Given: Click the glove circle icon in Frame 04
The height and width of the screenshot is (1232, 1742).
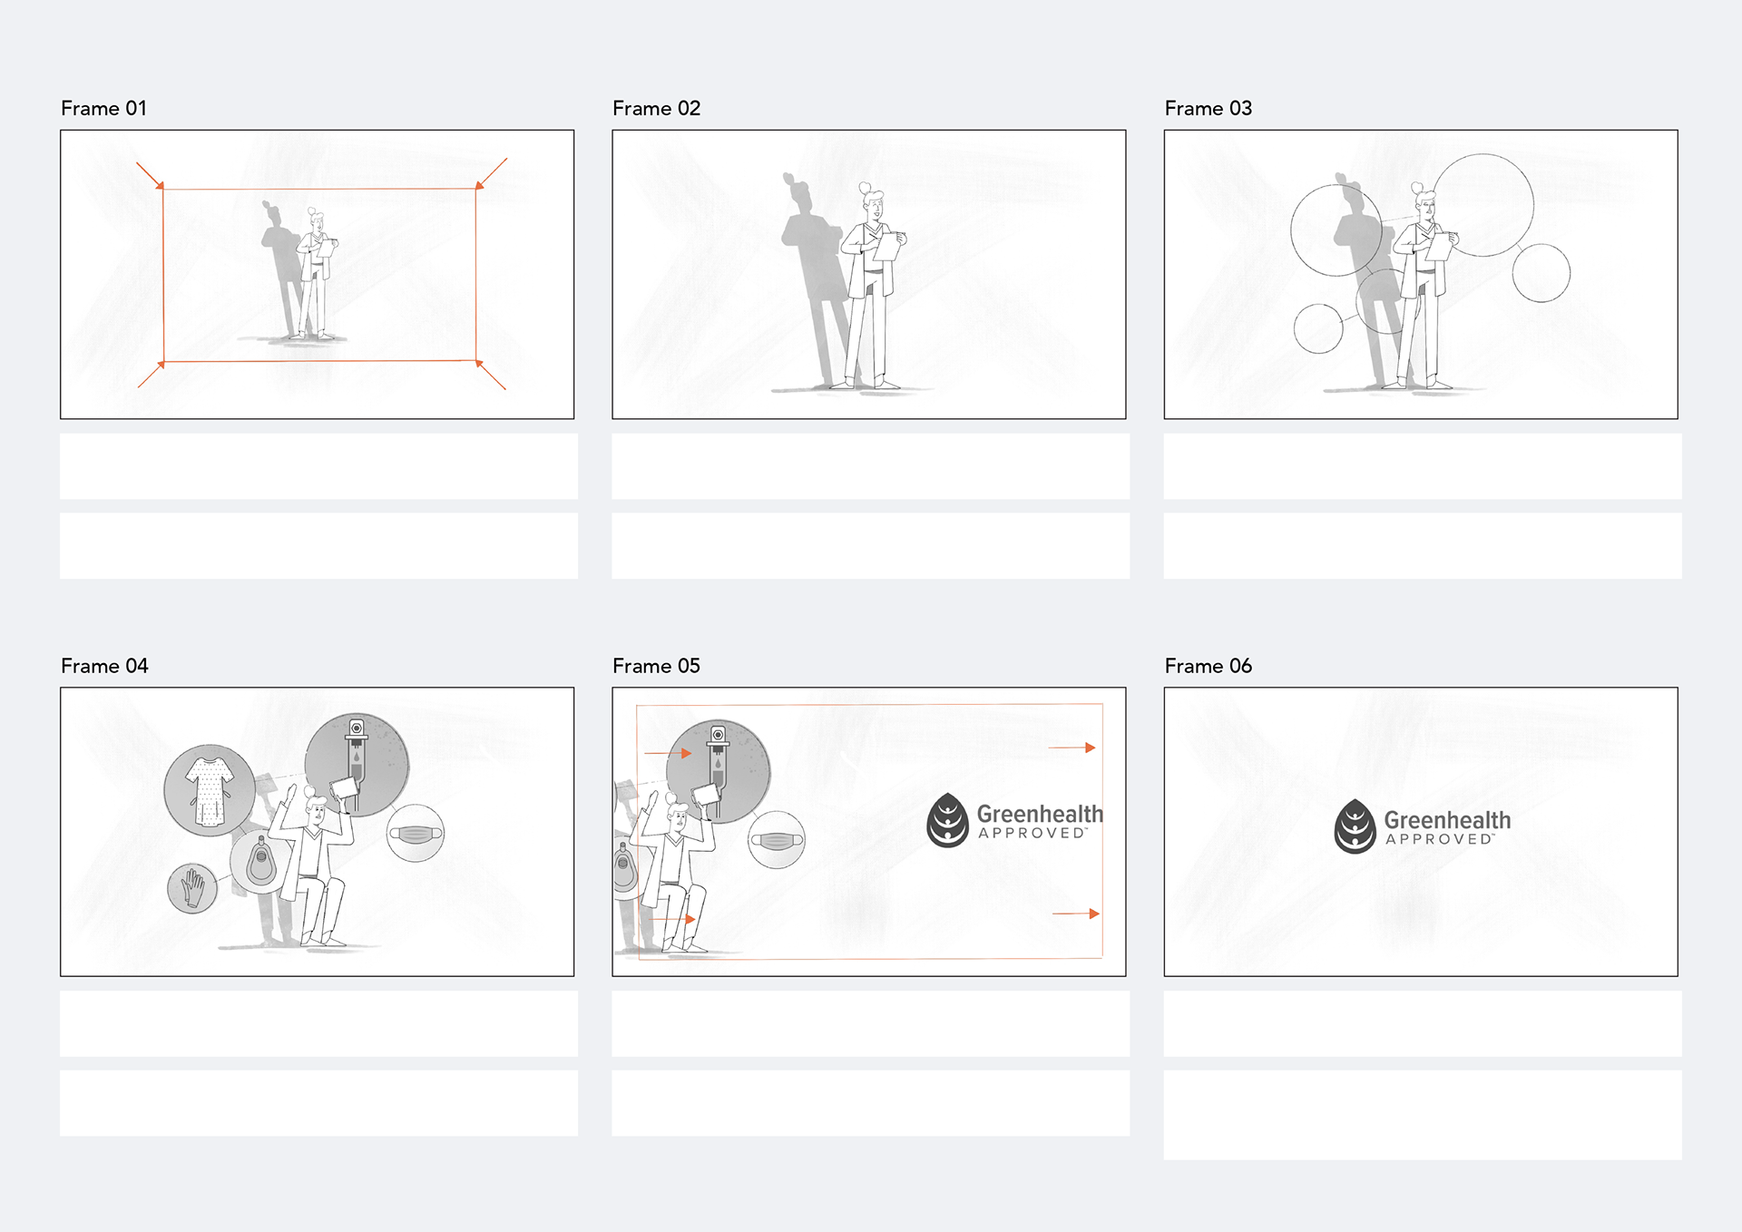Looking at the screenshot, I should (x=192, y=888).
